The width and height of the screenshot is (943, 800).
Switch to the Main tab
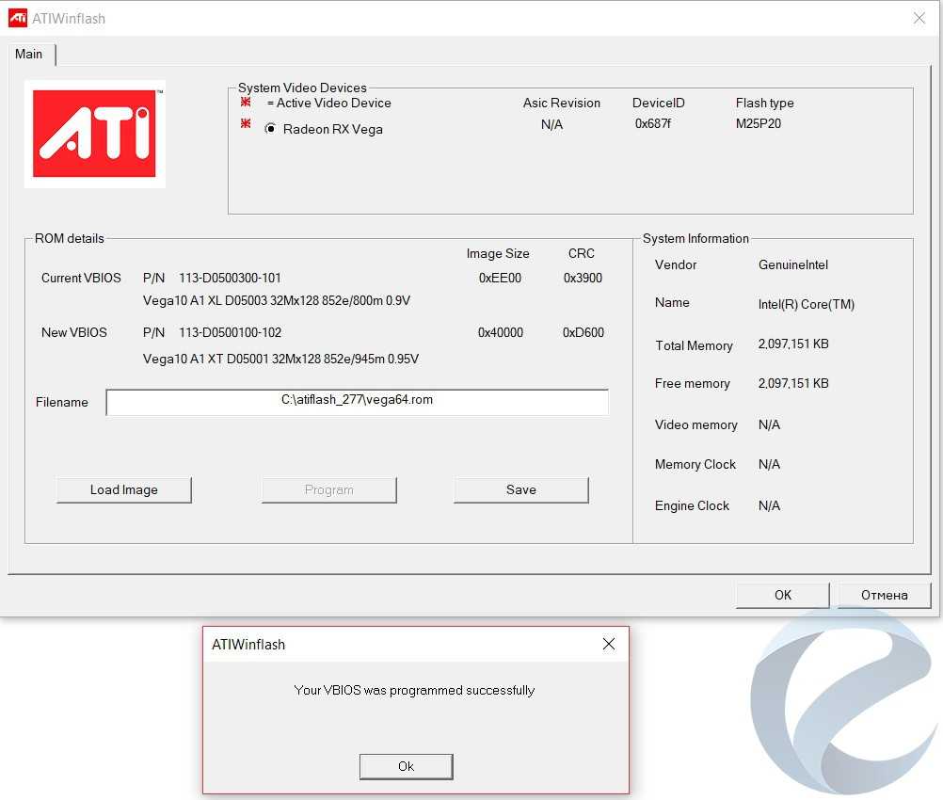[29, 55]
